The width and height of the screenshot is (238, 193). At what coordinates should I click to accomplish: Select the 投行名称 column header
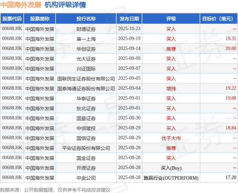coord(86,18)
